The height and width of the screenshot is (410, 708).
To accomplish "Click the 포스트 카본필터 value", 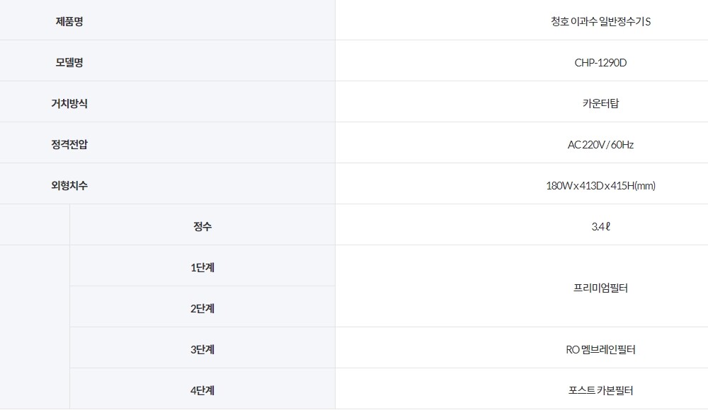I will (600, 389).
